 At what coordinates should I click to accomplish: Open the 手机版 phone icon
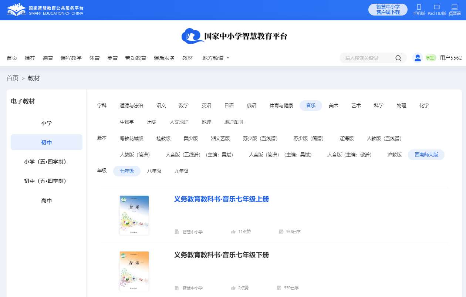419,7
